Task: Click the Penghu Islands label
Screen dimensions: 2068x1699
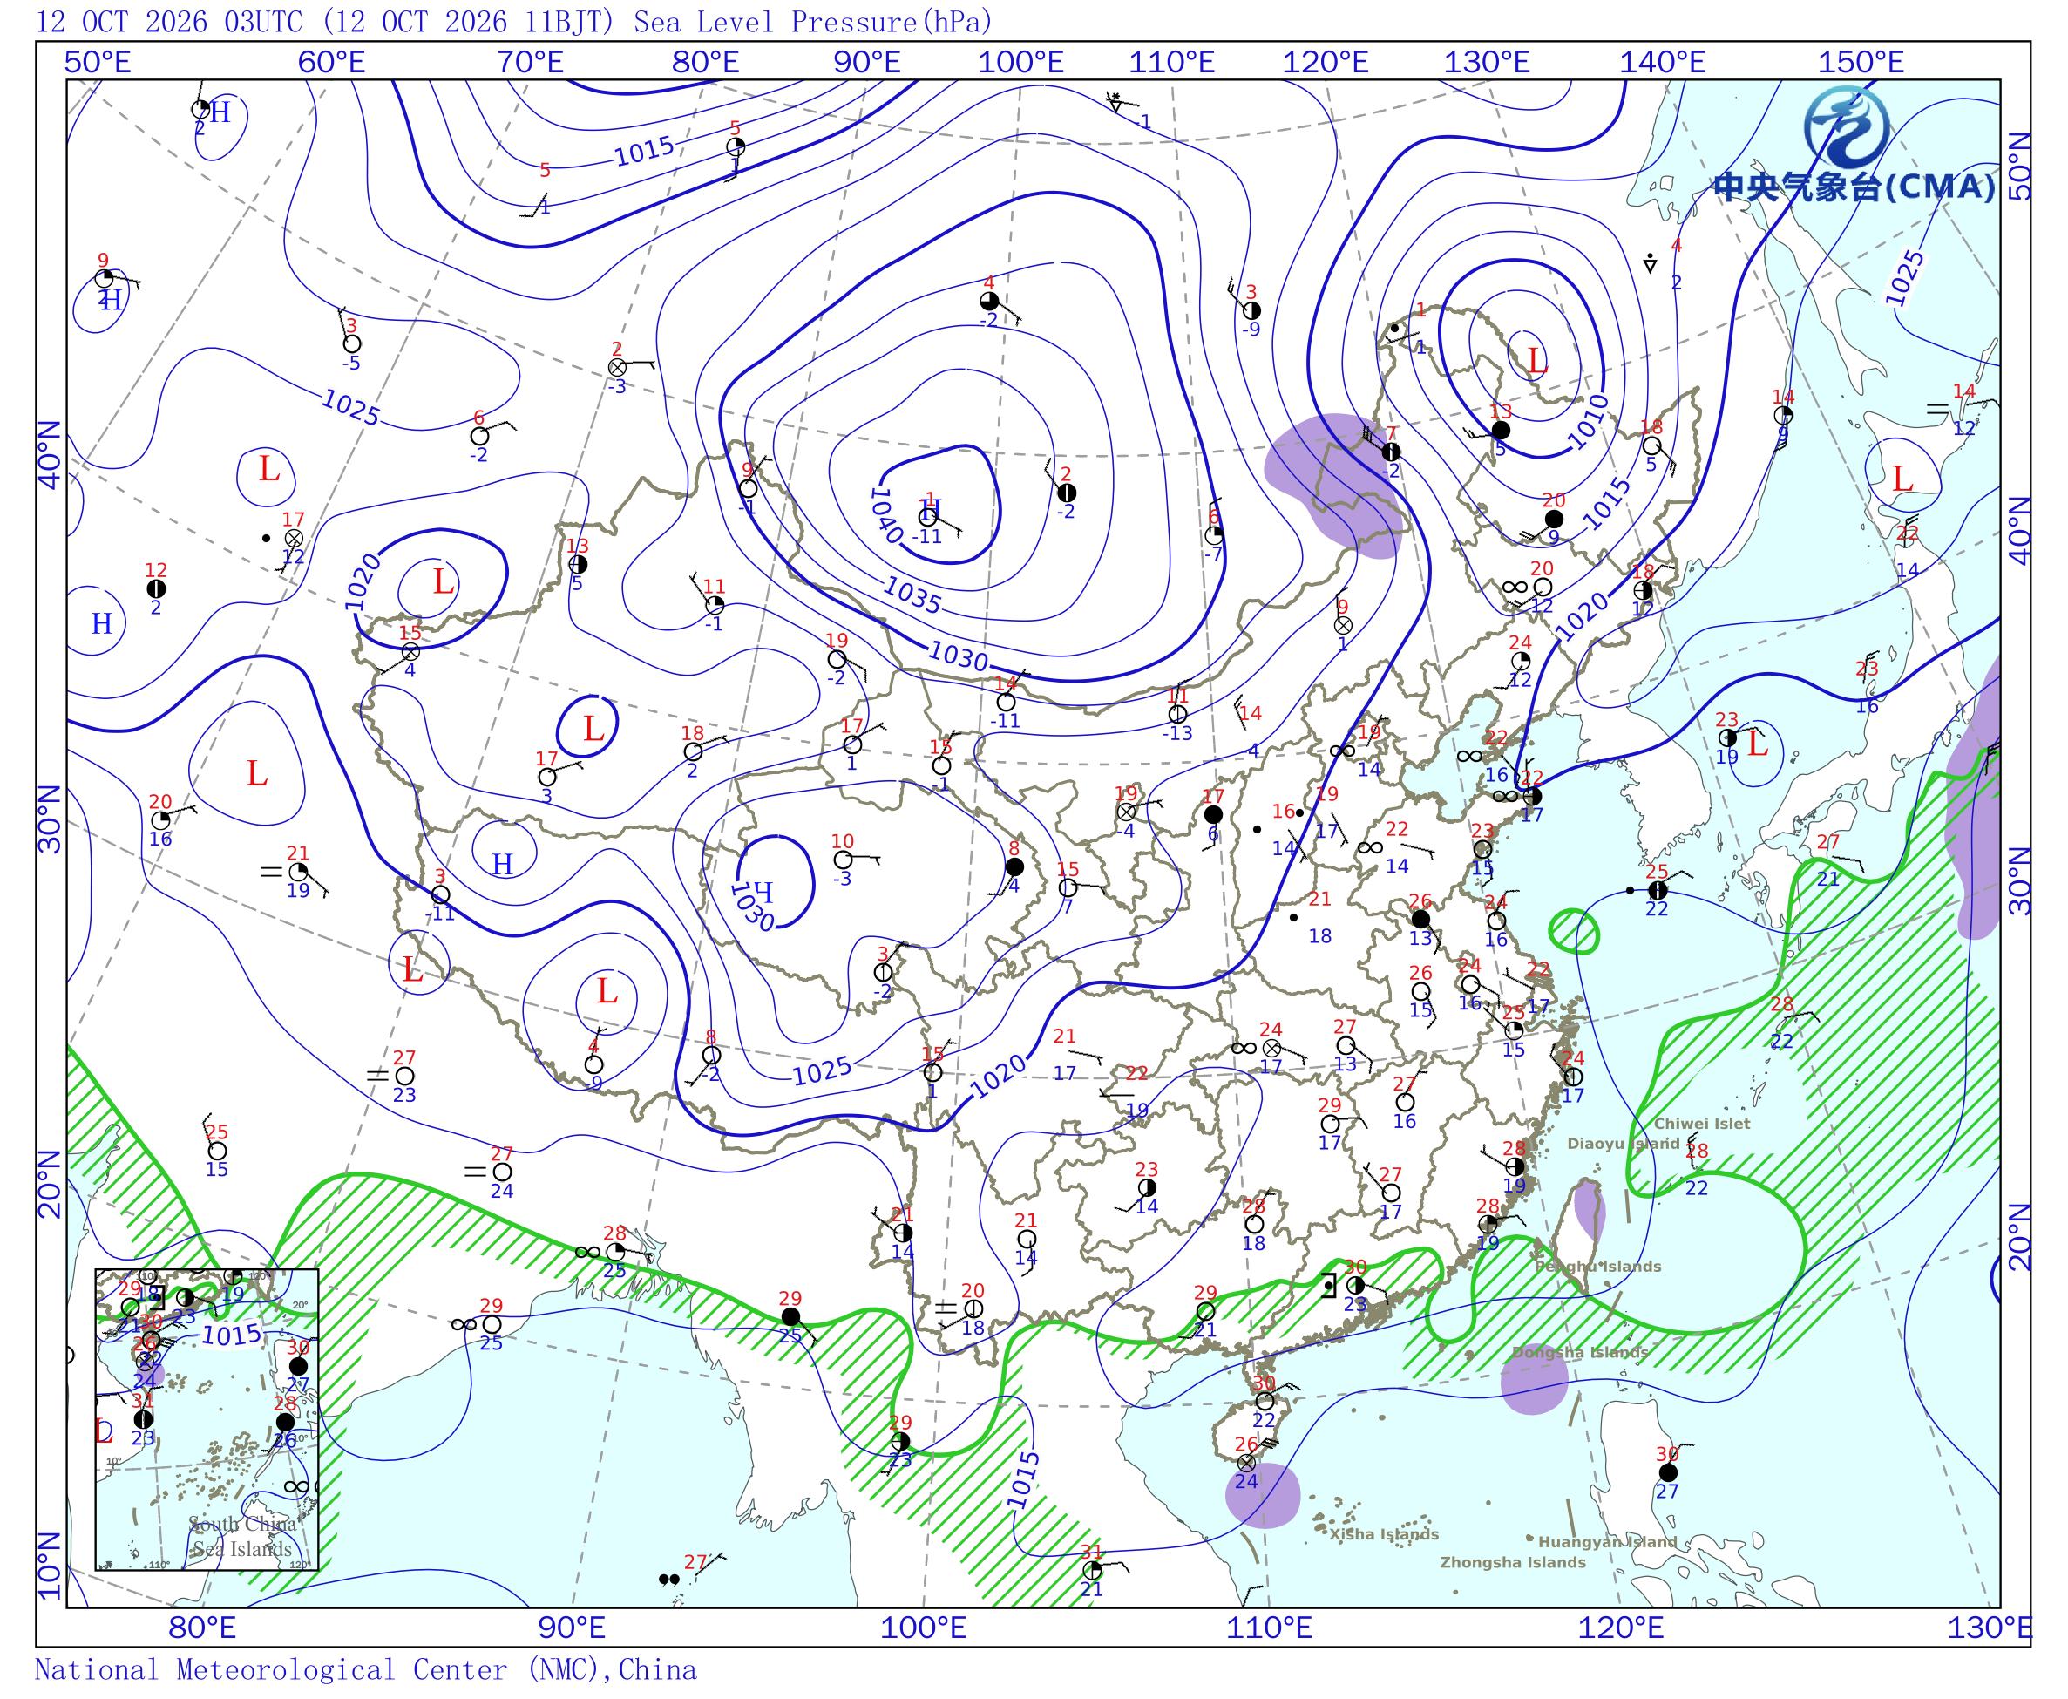Action: pyautogui.click(x=1597, y=1267)
